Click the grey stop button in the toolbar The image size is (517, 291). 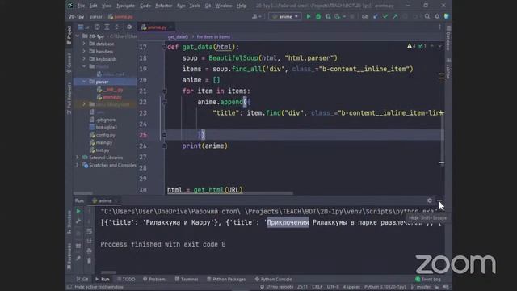click(x=352, y=16)
